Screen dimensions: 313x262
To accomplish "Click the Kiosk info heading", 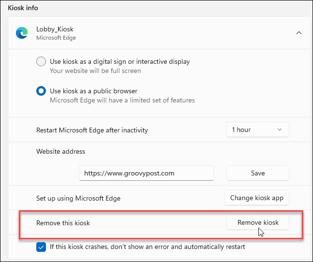I will click(x=23, y=8).
